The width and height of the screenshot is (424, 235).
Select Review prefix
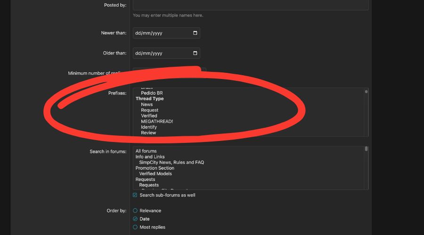pyautogui.click(x=148, y=133)
